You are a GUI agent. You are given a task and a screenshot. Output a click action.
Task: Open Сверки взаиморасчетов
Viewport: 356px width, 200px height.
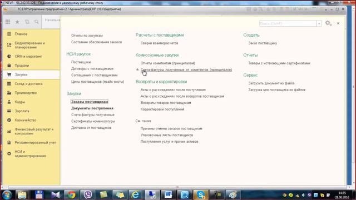159,43
